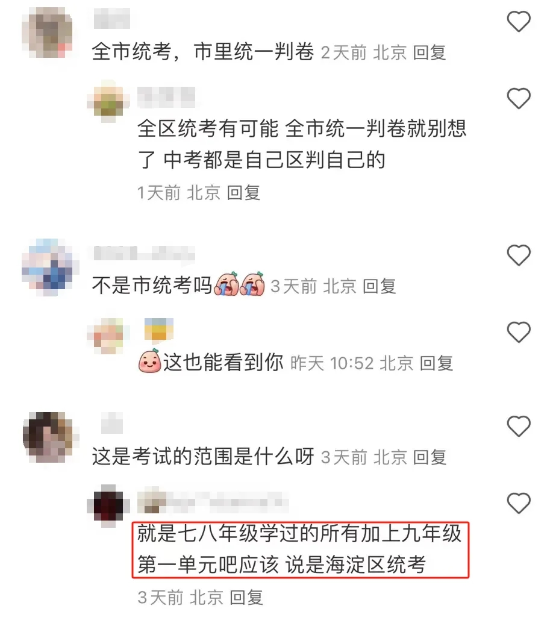Like the reply '这也能看到你'

[x=519, y=332]
